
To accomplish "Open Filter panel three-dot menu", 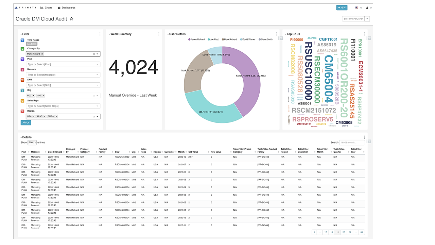I will coord(100,34).
